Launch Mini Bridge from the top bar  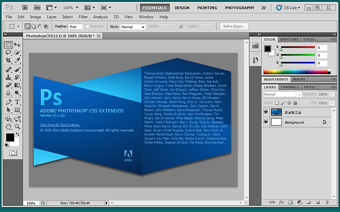coord(37,8)
